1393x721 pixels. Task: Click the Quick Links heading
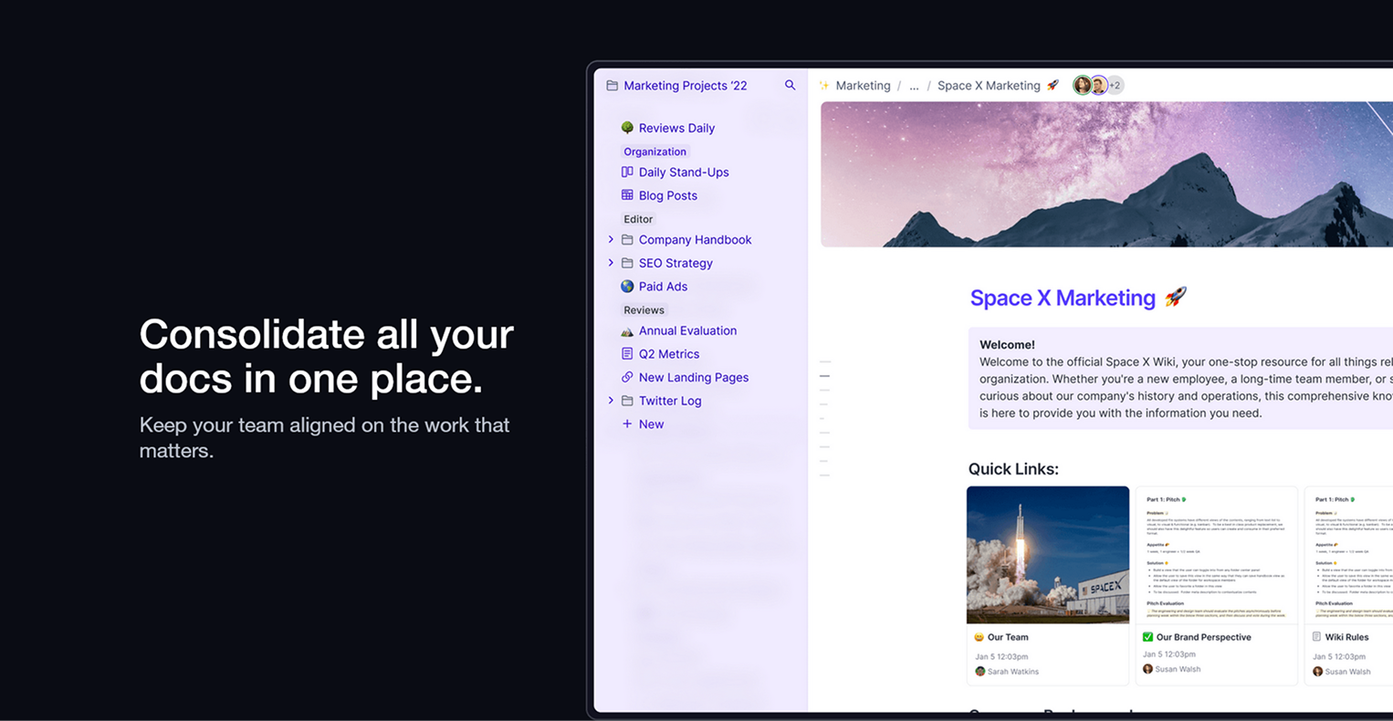(x=1013, y=469)
